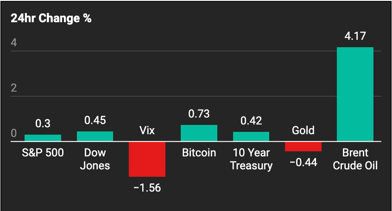This screenshot has height=211, width=392.
Task: Click the Dow Jones axis label
Action: click(x=95, y=159)
